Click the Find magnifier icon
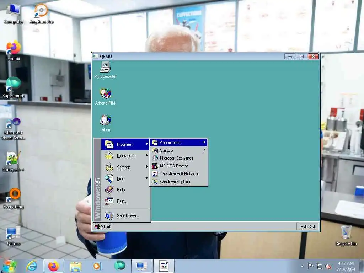Image resolution: width=364 pixels, height=273 pixels. (x=109, y=178)
